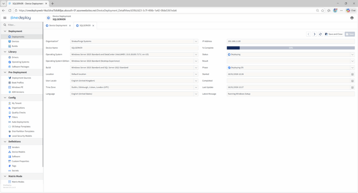Viewport: 358px width, 193px height.
Task: Open Devices in sidebar
Action: 15,42
